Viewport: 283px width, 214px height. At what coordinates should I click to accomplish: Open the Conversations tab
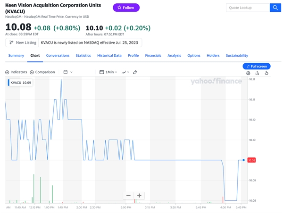58,55
